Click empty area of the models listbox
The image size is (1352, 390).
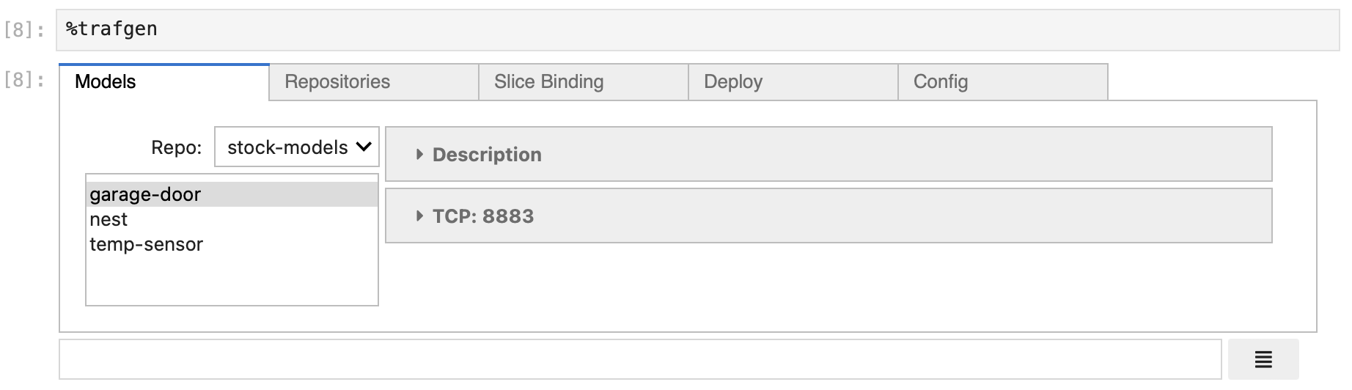[232, 281]
